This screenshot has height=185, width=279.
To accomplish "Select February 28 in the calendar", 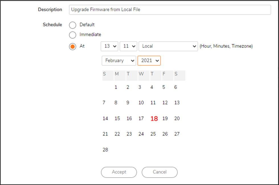I will (105, 150).
